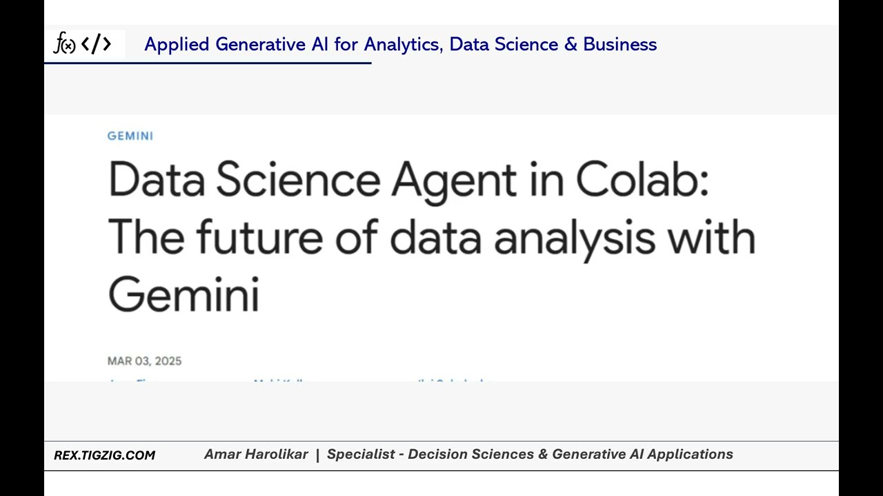Visit the REX.TIGZIG.COM footer link
The width and height of the screenshot is (883, 496).
tap(104, 455)
